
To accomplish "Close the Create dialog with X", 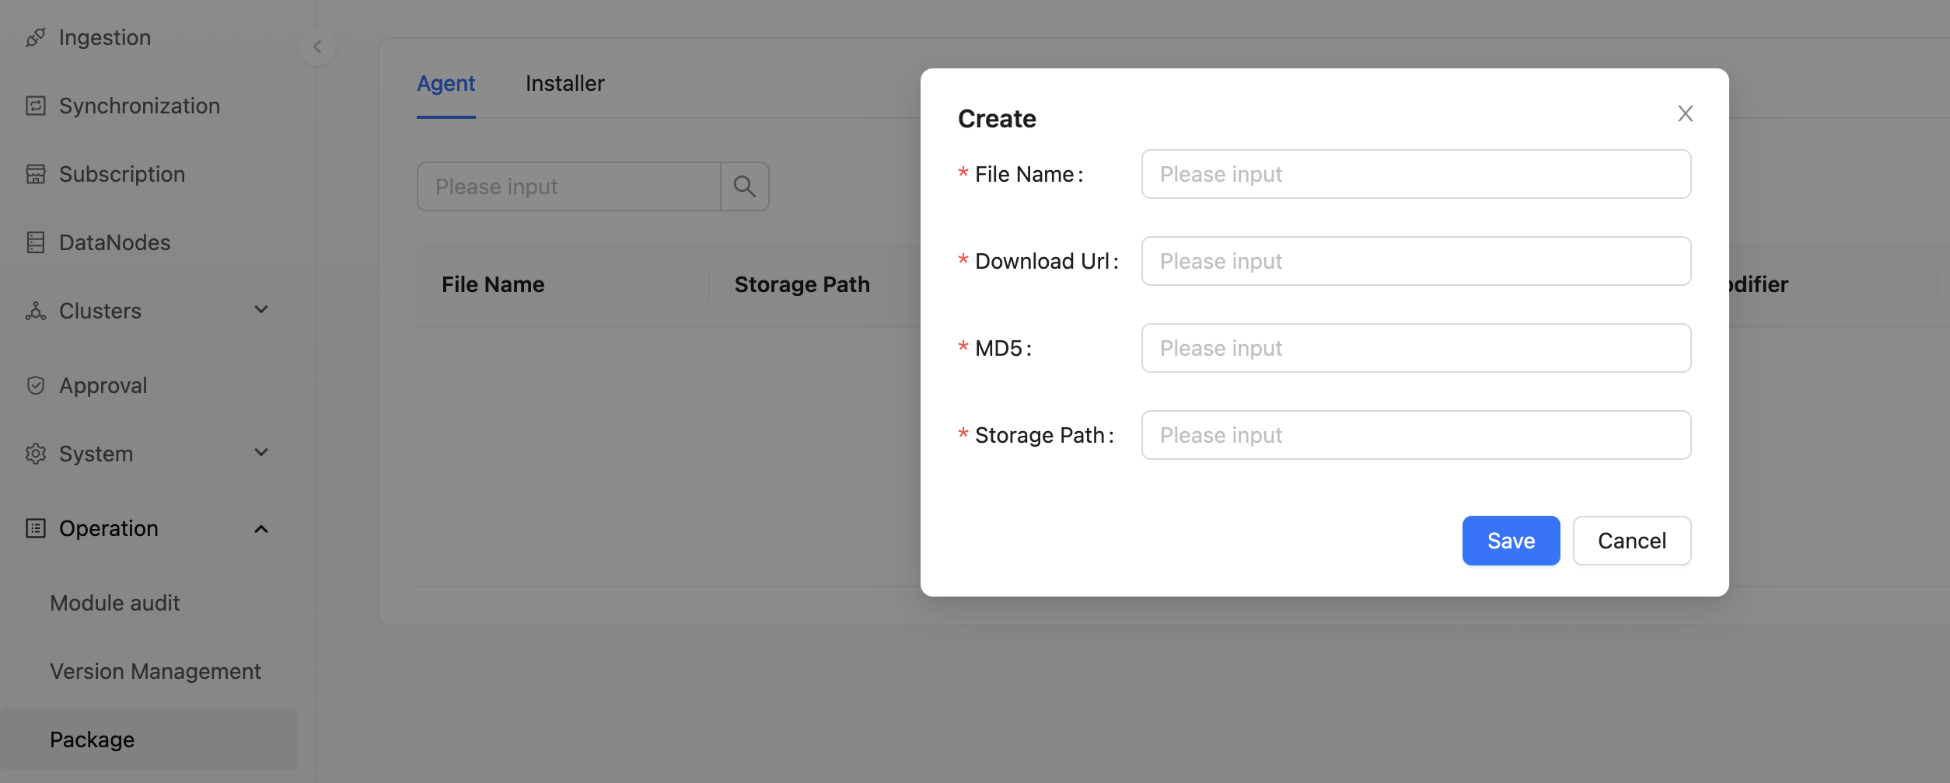I will 1685,114.
